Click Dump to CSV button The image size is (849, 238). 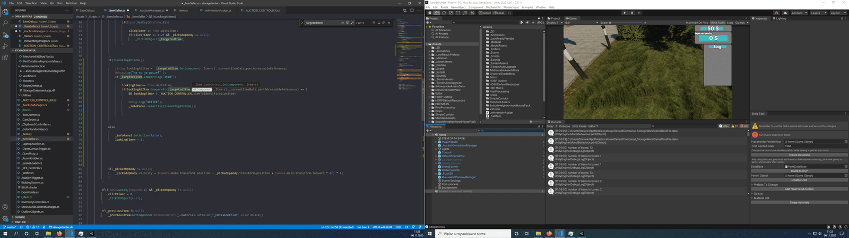coord(799,171)
